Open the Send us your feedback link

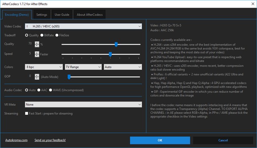(50, 140)
